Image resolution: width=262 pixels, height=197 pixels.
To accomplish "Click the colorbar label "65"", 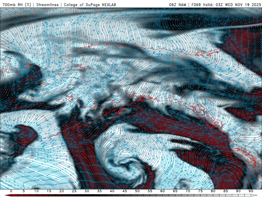I will coord(175,191).
